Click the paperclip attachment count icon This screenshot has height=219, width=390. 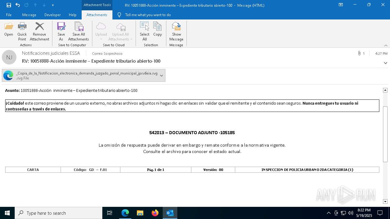tap(359, 53)
